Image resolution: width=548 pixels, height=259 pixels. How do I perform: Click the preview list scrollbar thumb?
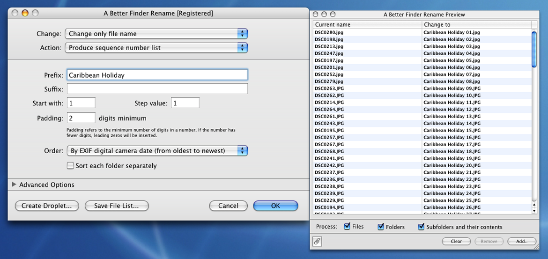point(534,49)
